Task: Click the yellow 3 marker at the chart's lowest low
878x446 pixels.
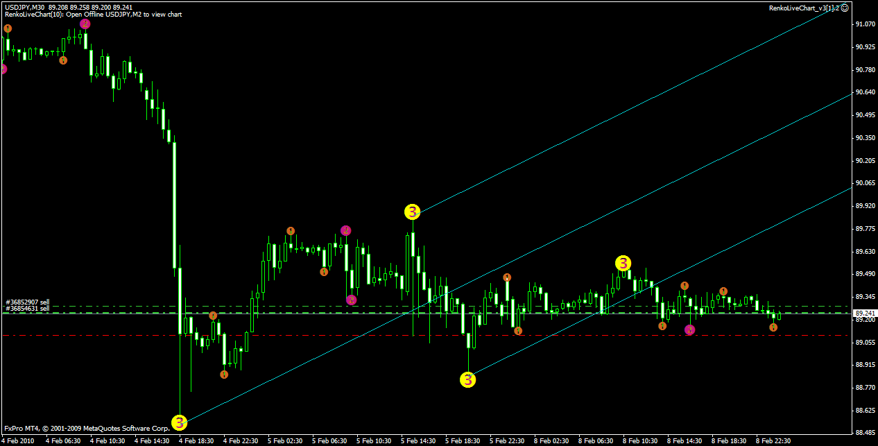Action: point(179,422)
